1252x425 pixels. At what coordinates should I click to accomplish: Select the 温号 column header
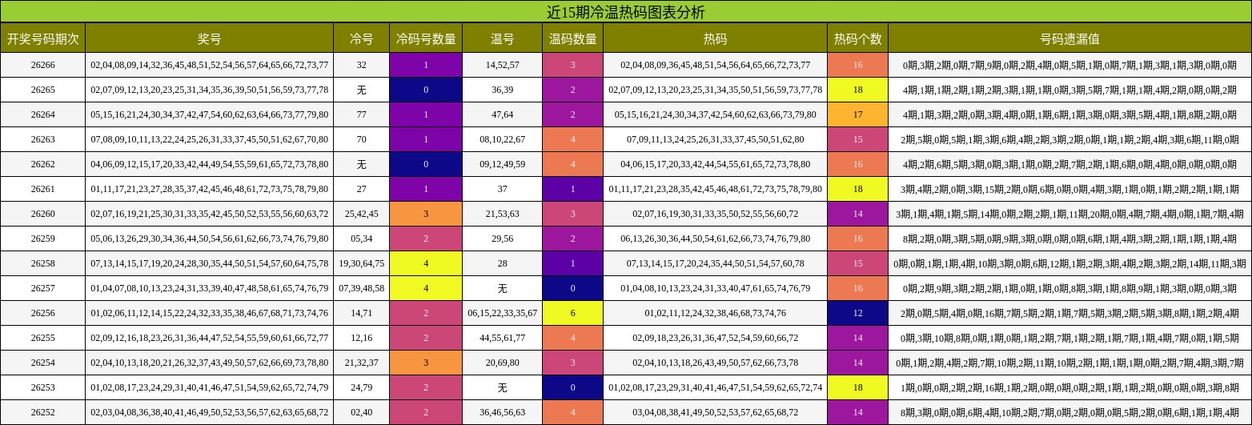coord(502,38)
